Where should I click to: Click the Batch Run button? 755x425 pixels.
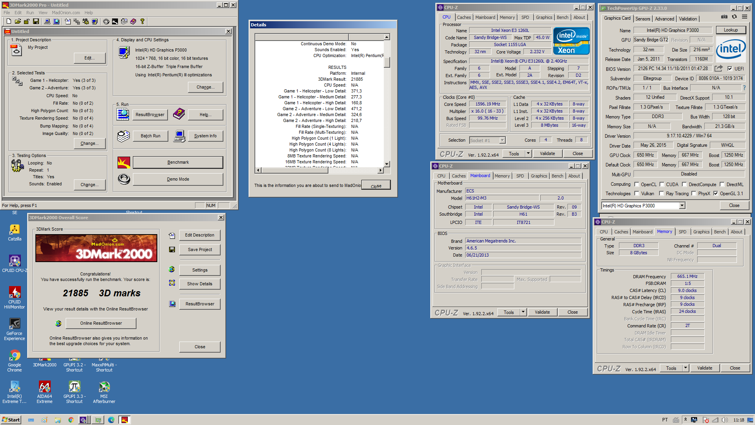click(x=151, y=136)
